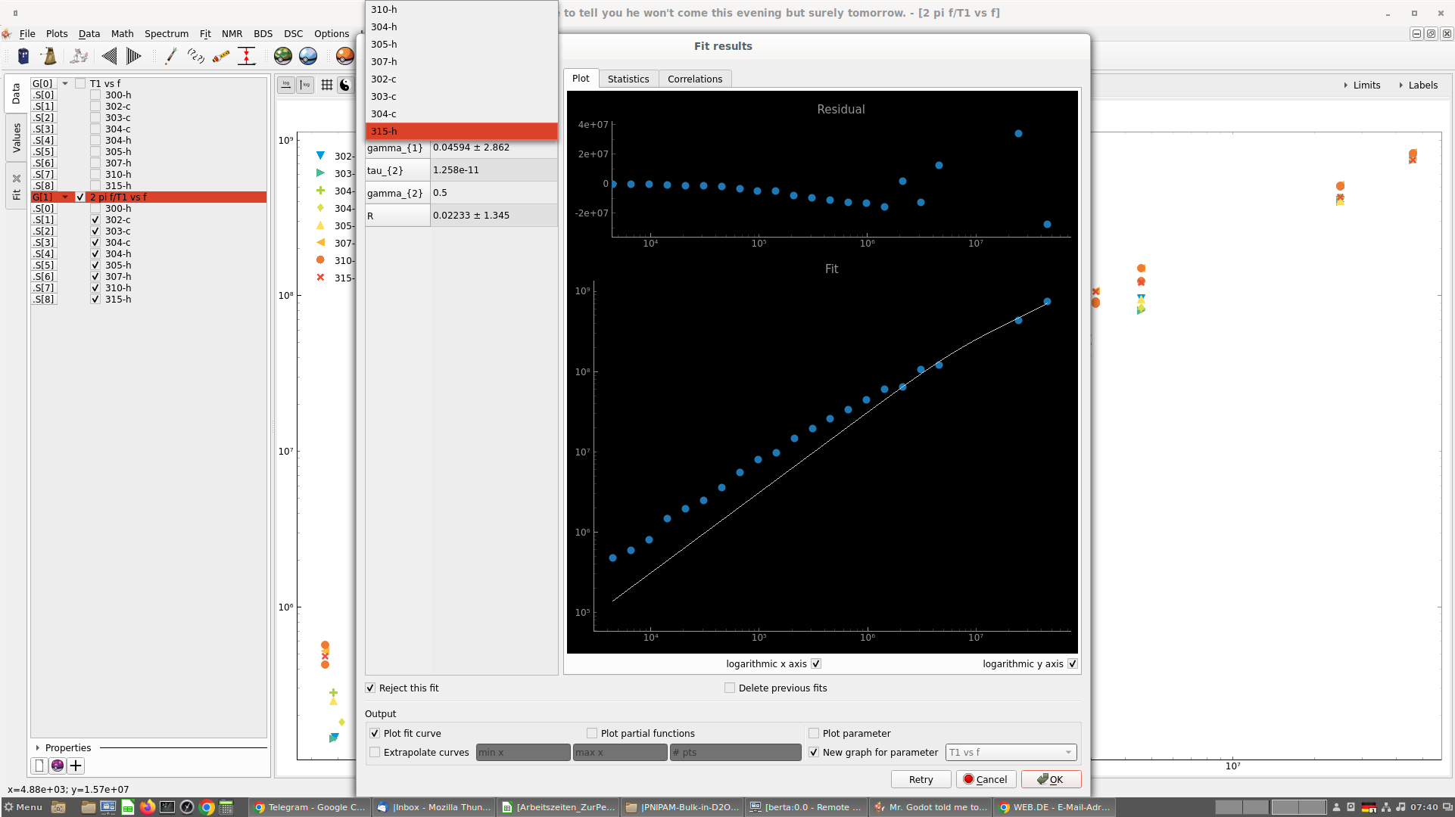Click the flute-shaped toolbar icon

[221, 56]
